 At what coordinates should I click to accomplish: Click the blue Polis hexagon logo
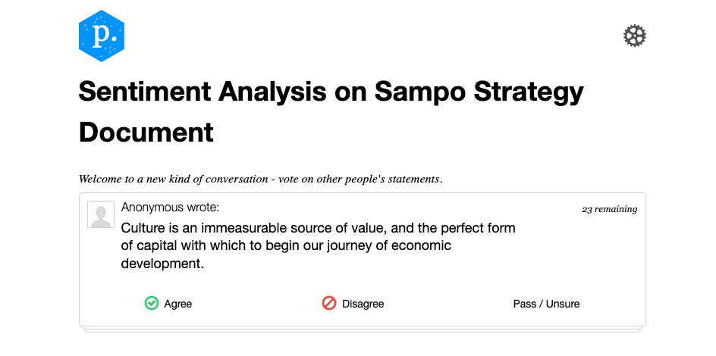click(x=102, y=36)
